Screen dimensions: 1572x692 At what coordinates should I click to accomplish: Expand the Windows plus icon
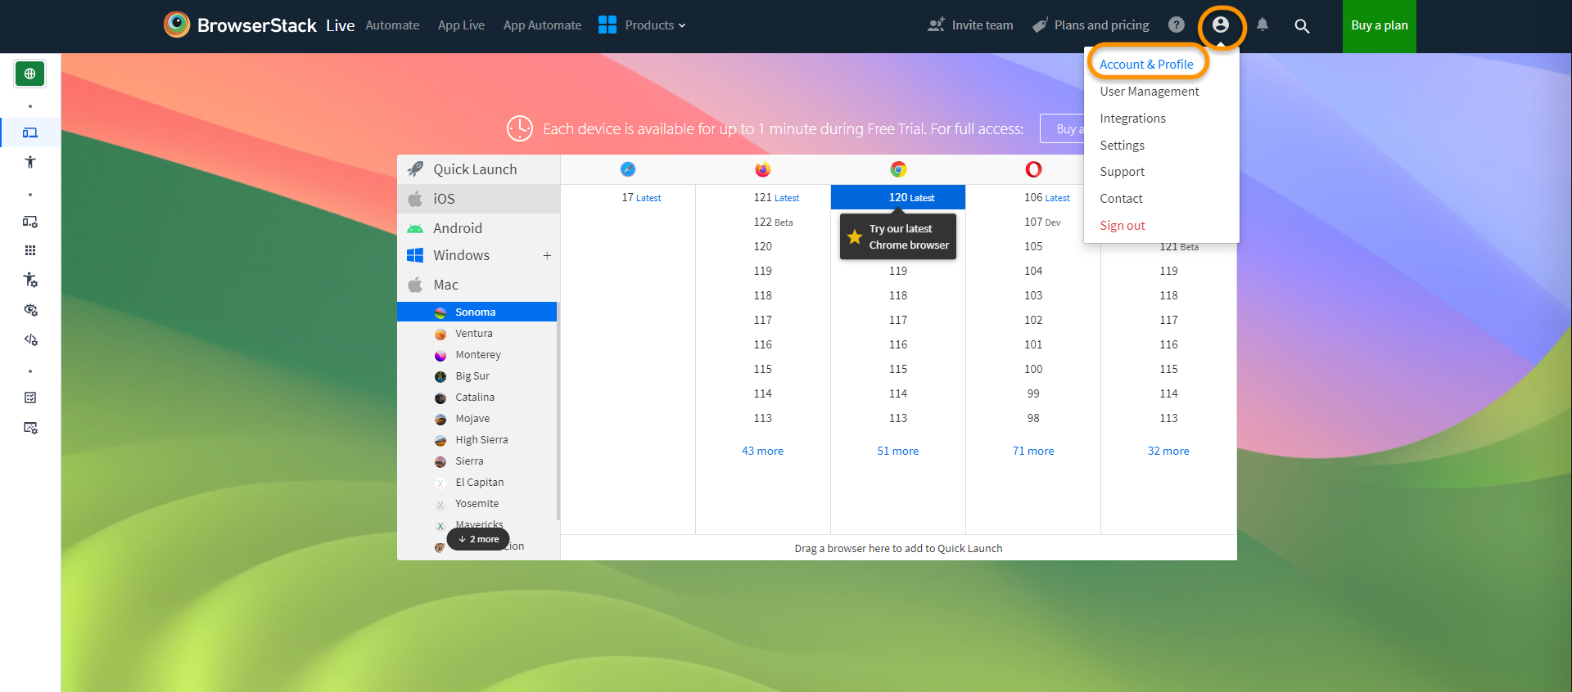[547, 255]
